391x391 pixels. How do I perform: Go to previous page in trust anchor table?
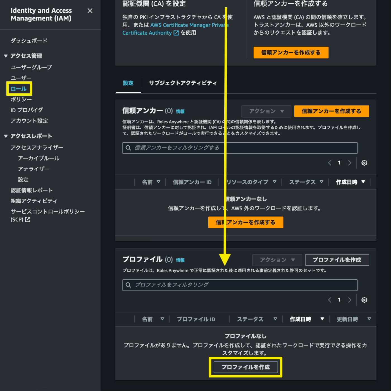pyautogui.click(x=330, y=163)
